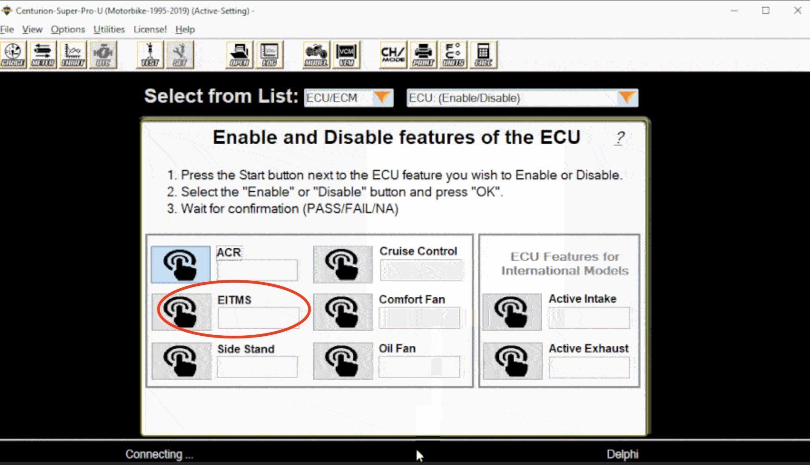Open the Calc calculator icon
This screenshot has width=810, height=465.
pyautogui.click(x=483, y=55)
